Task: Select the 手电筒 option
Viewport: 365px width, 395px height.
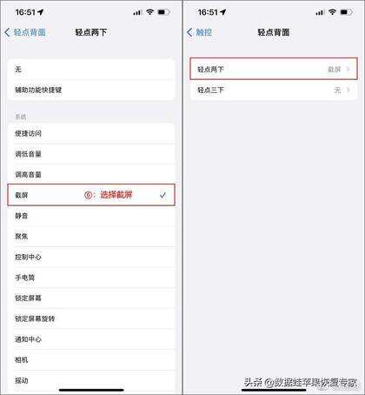Action: [91, 278]
